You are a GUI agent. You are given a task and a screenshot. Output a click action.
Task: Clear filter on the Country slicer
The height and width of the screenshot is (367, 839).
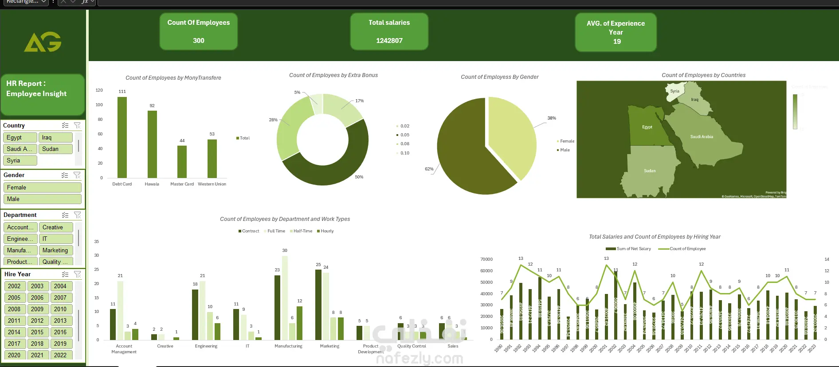78,125
